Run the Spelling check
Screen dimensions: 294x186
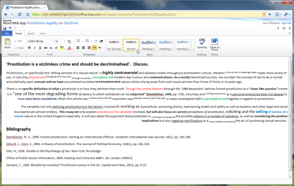click(202, 43)
